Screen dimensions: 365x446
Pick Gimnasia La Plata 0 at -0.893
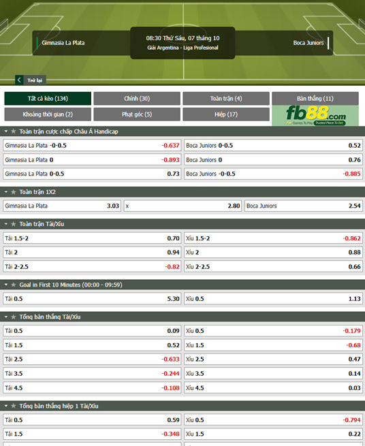[x=92, y=159]
